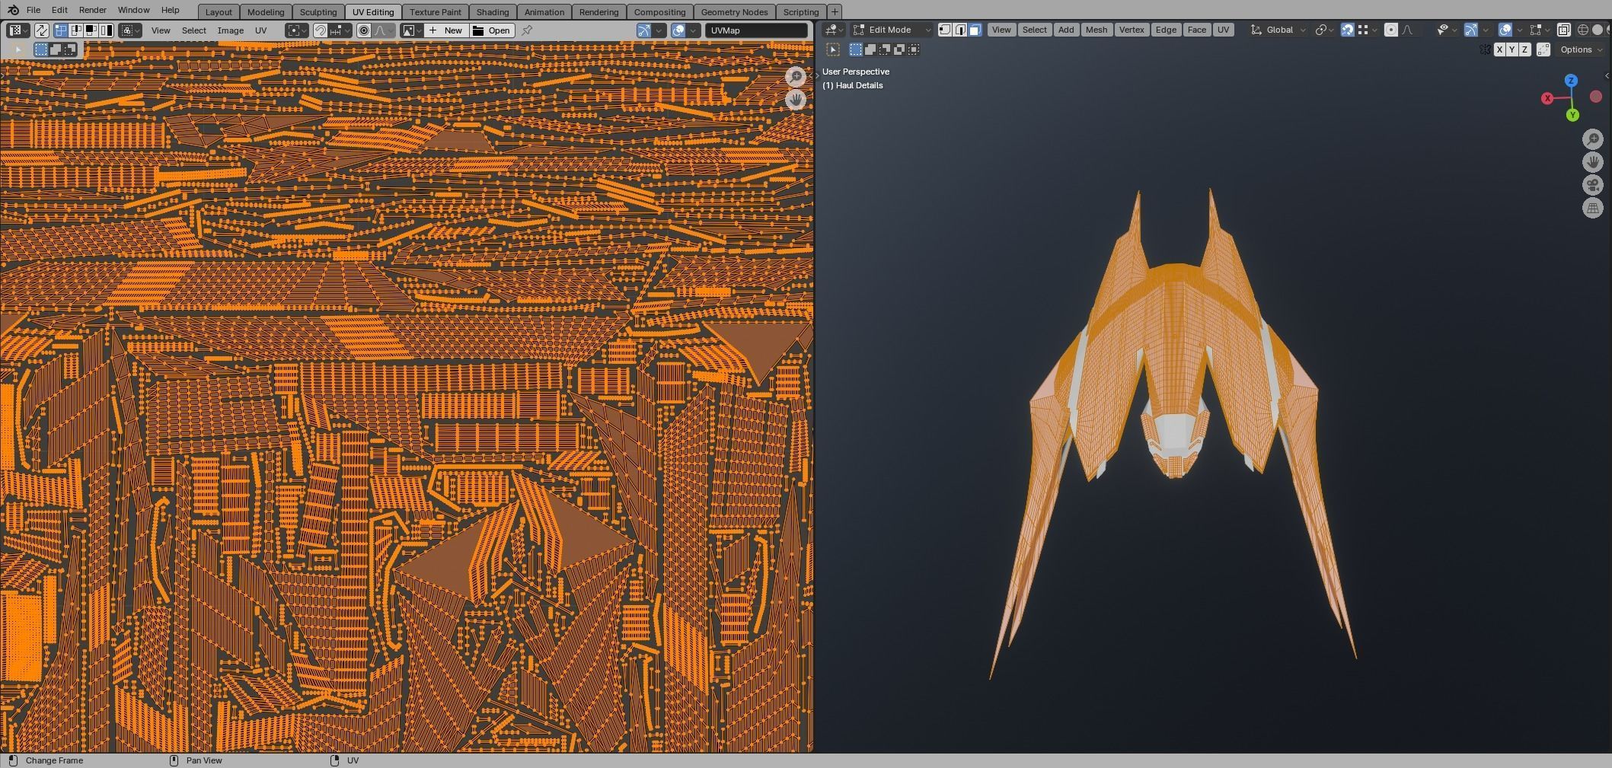
Task: Open the Edit Mode interaction dropdown
Action: click(x=891, y=30)
